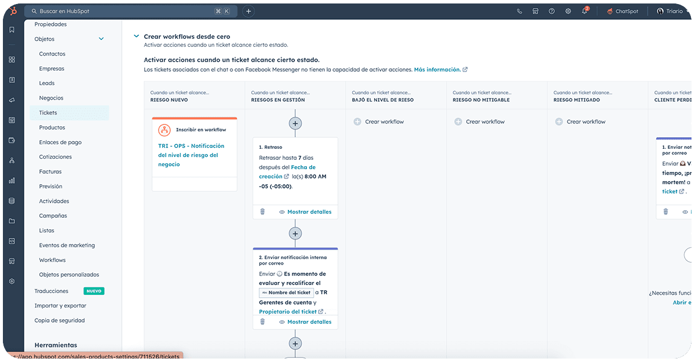
Task: Delete the Retraso action with trash icon
Action: click(262, 212)
